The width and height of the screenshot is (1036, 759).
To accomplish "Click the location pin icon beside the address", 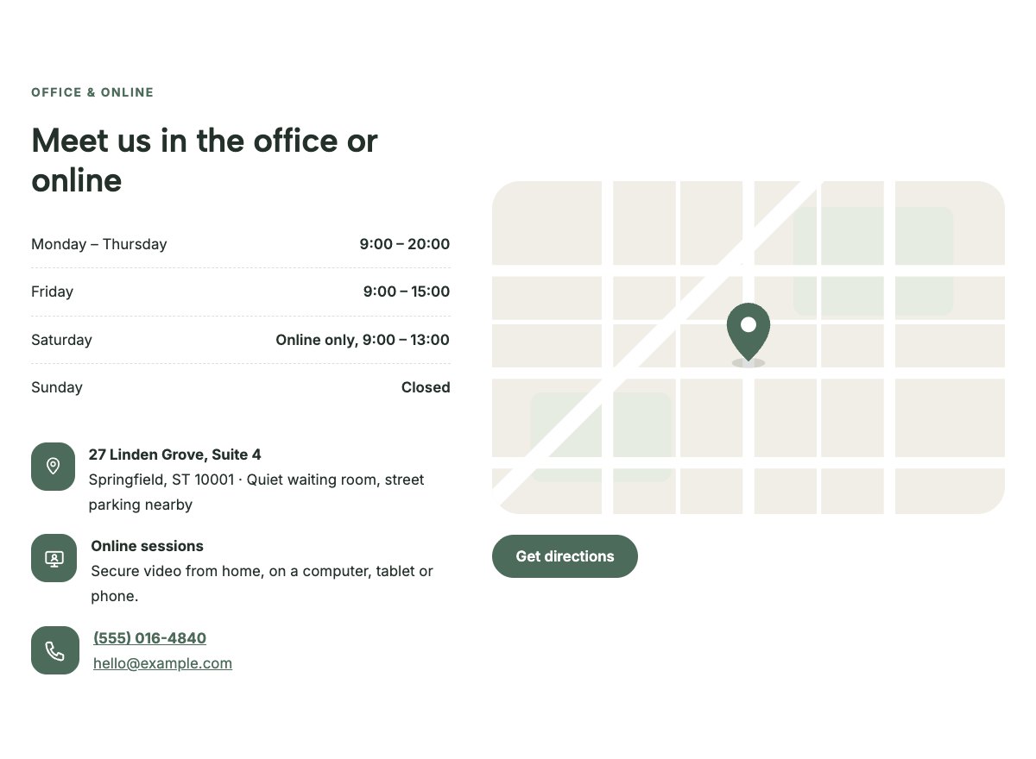I will pos(53,467).
